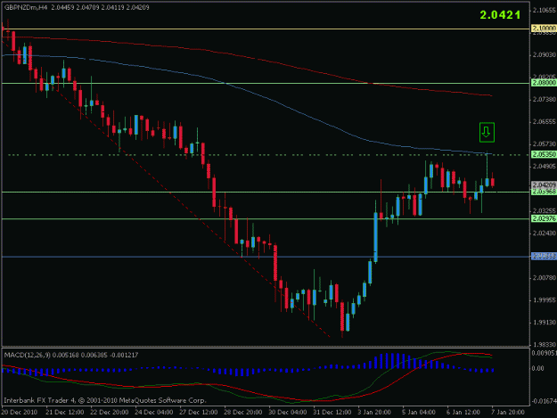Click the gray 2.04209 current price tag

click(x=544, y=185)
